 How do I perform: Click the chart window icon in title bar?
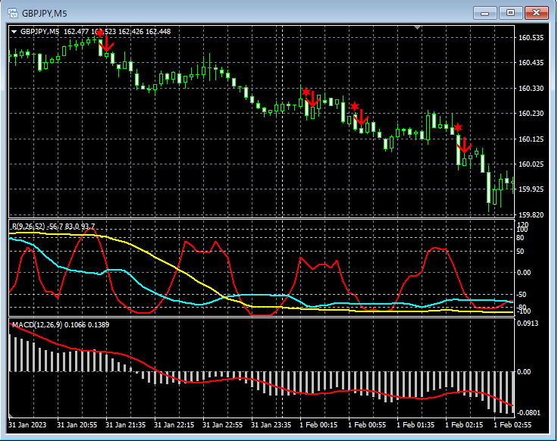tap(13, 12)
